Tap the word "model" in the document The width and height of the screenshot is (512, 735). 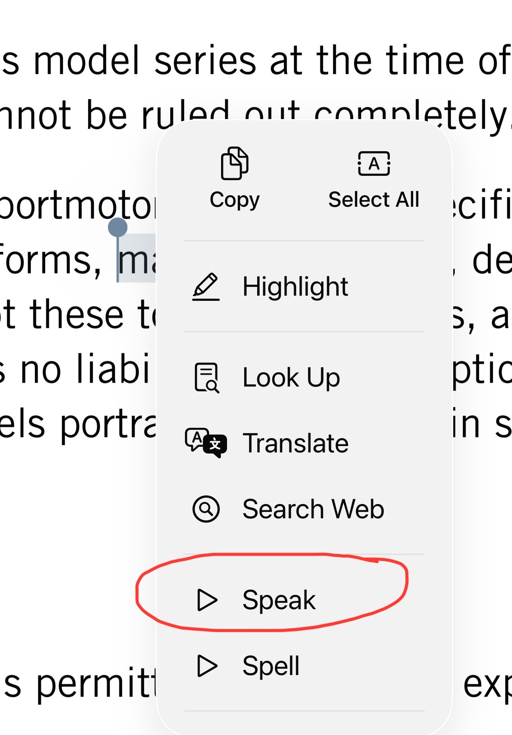(x=87, y=61)
